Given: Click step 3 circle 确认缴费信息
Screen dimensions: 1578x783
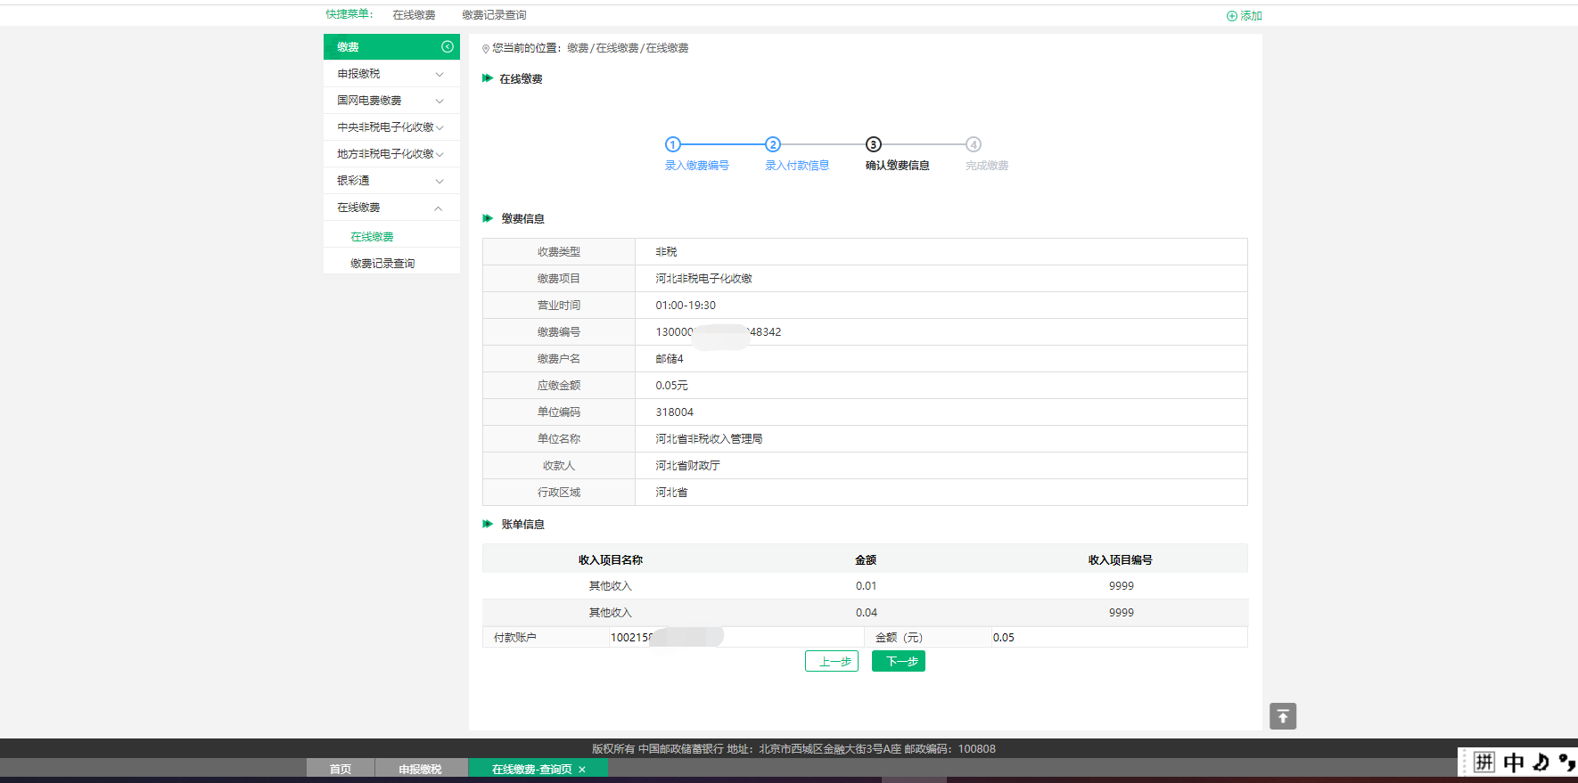Looking at the screenshot, I should 874,144.
